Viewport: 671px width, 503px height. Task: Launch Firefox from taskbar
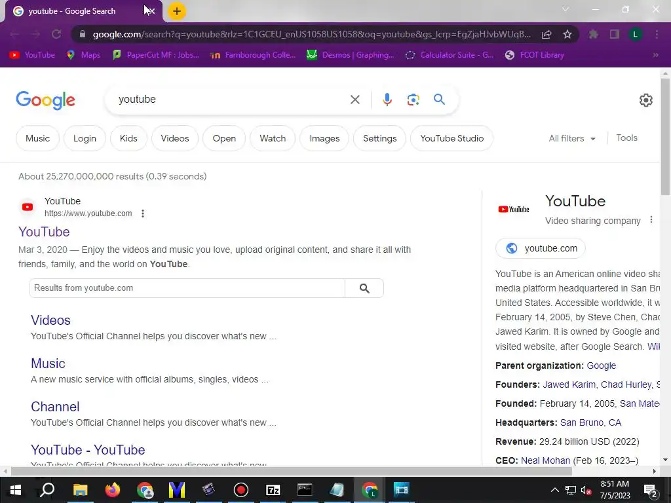click(113, 490)
